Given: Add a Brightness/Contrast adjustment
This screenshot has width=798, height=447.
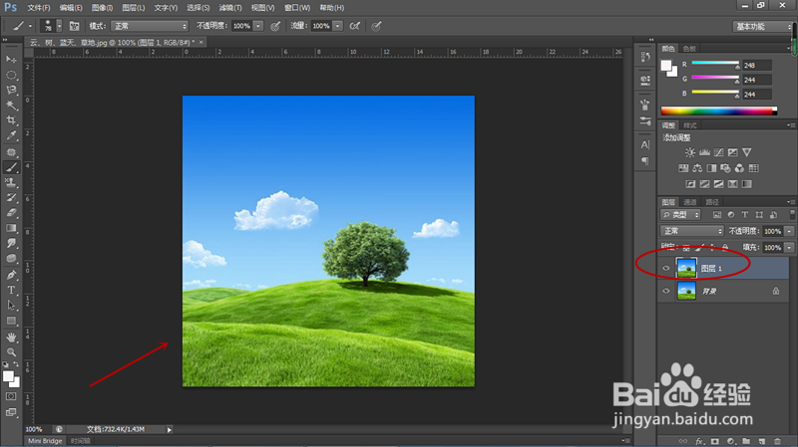Looking at the screenshot, I should [690, 152].
